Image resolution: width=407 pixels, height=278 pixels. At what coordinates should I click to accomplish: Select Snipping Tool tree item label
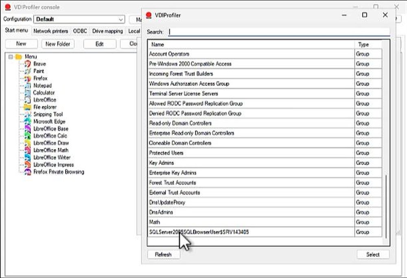pyautogui.click(x=48, y=114)
